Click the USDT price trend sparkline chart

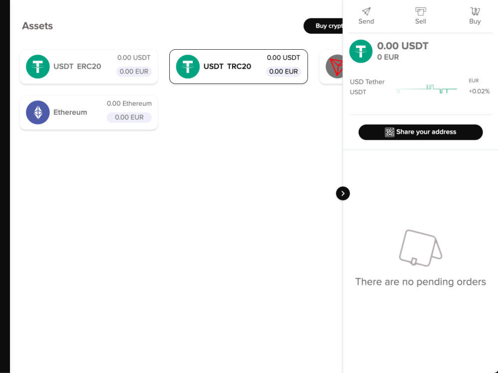[425, 89]
